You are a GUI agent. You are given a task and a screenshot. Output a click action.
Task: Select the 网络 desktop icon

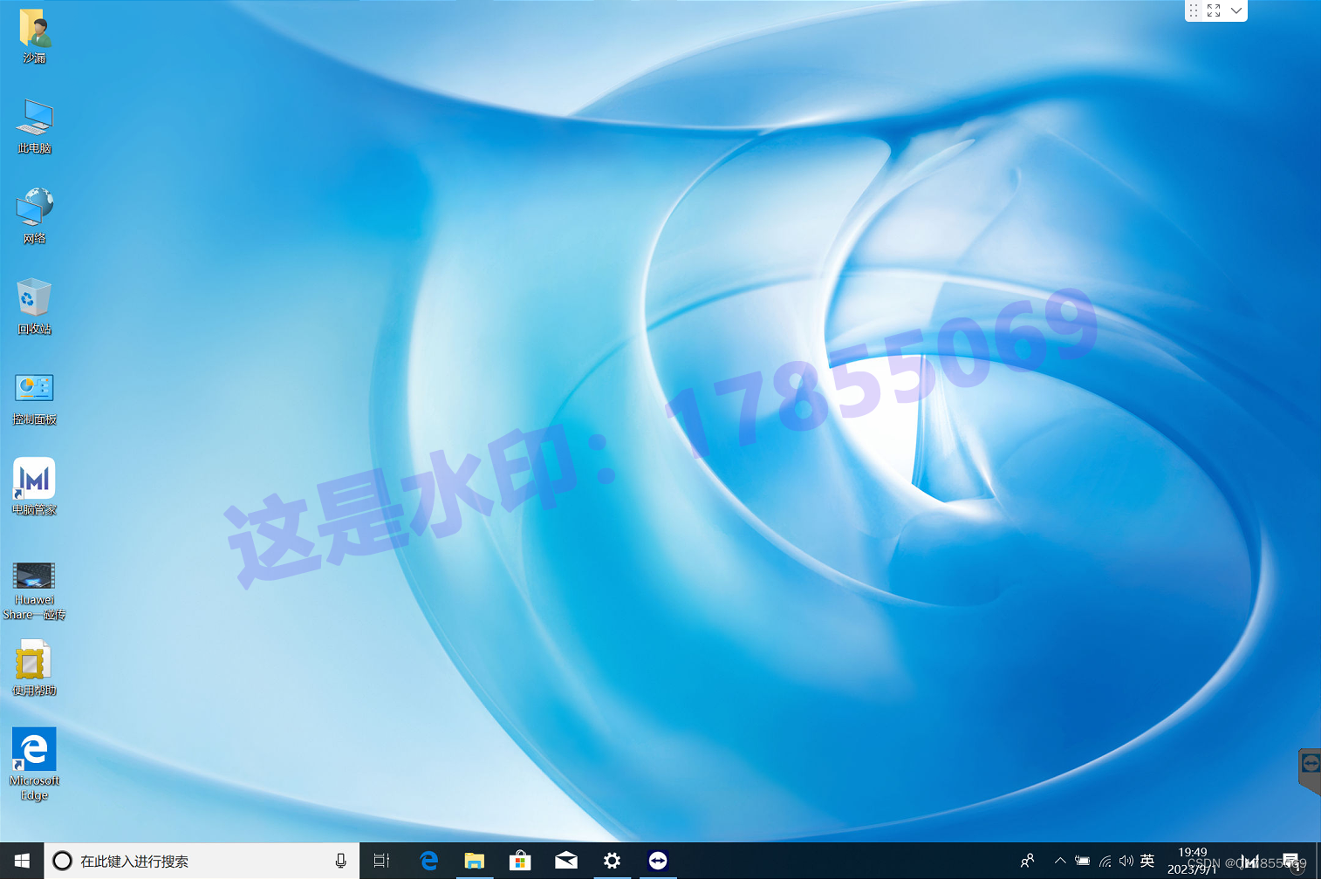(34, 216)
